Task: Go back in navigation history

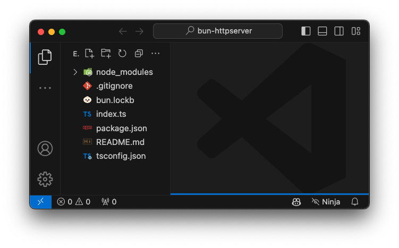Action: (x=123, y=31)
